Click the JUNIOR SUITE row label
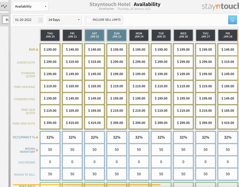 (x=26, y=63)
